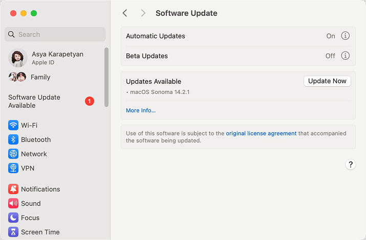Click the VPN icon in sidebar
Screen dimensions: 366x240
[13, 169]
